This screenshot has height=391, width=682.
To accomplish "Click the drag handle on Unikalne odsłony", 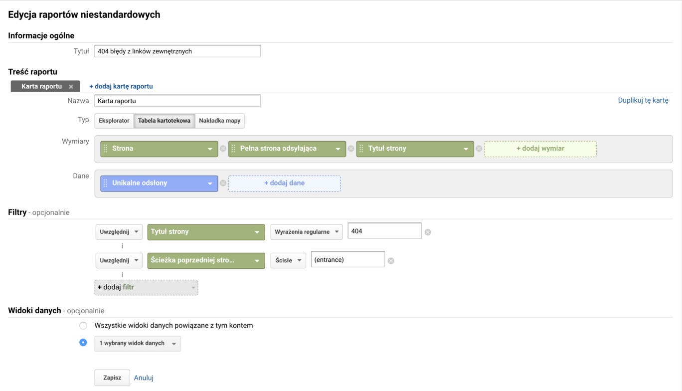I will coord(105,183).
